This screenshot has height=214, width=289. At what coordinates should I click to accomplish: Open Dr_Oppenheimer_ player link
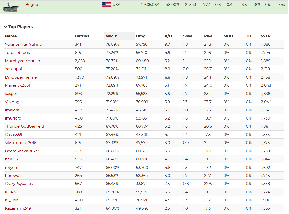[x=22, y=77]
